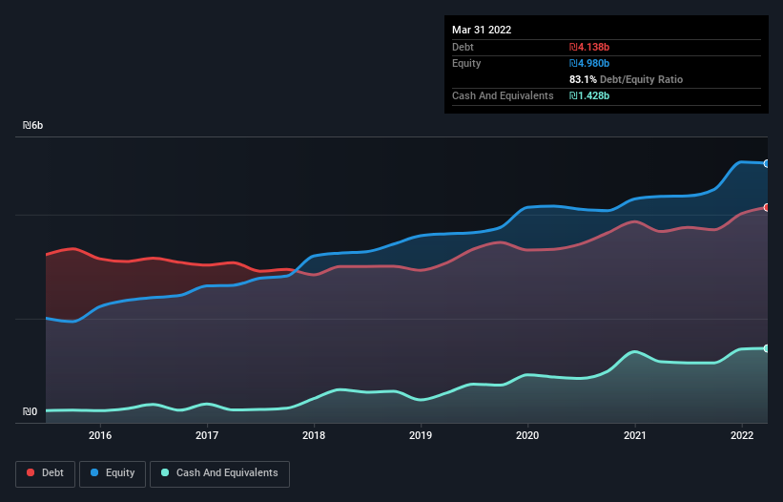783x502 pixels.
Task: Click the ₪4.980b equity value
Action: (x=589, y=63)
